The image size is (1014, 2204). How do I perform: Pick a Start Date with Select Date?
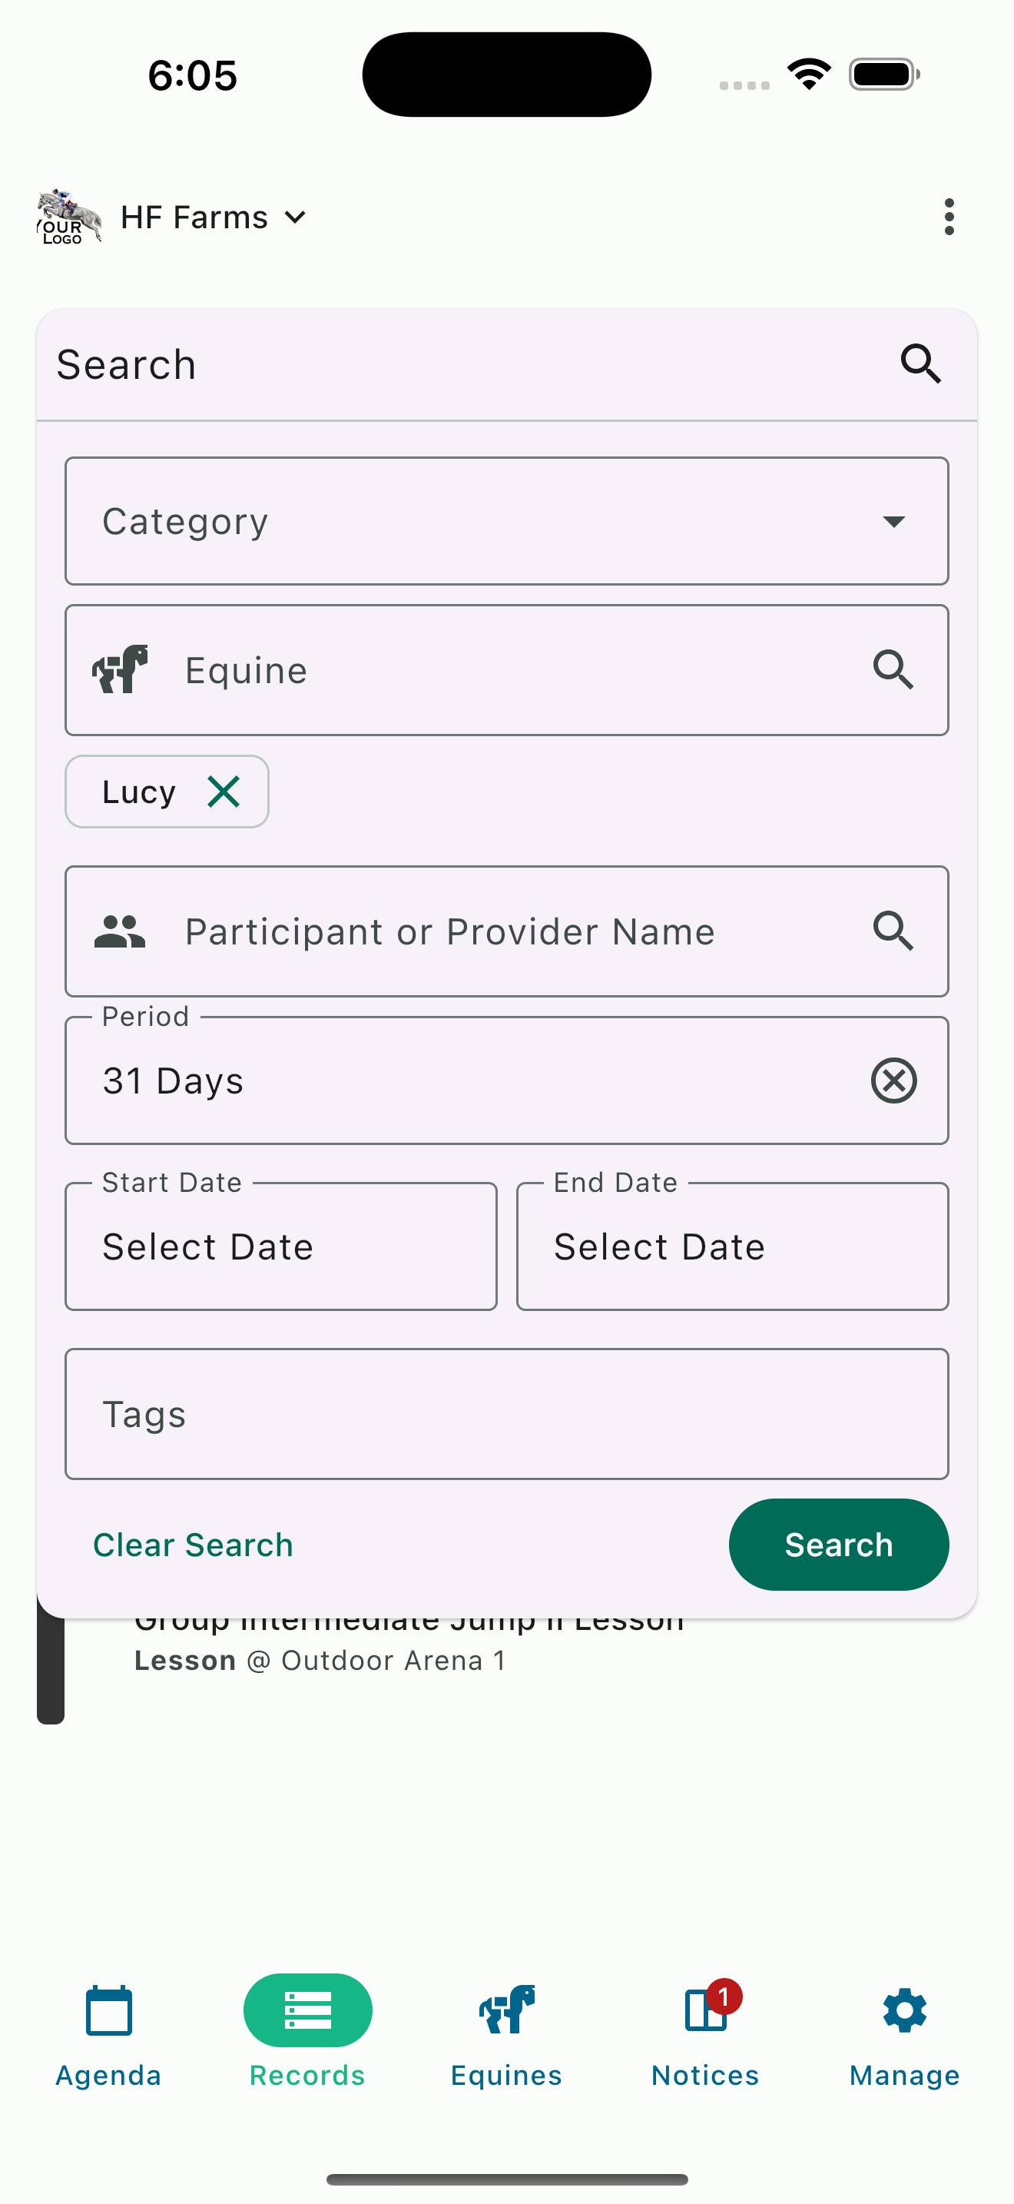point(280,1246)
